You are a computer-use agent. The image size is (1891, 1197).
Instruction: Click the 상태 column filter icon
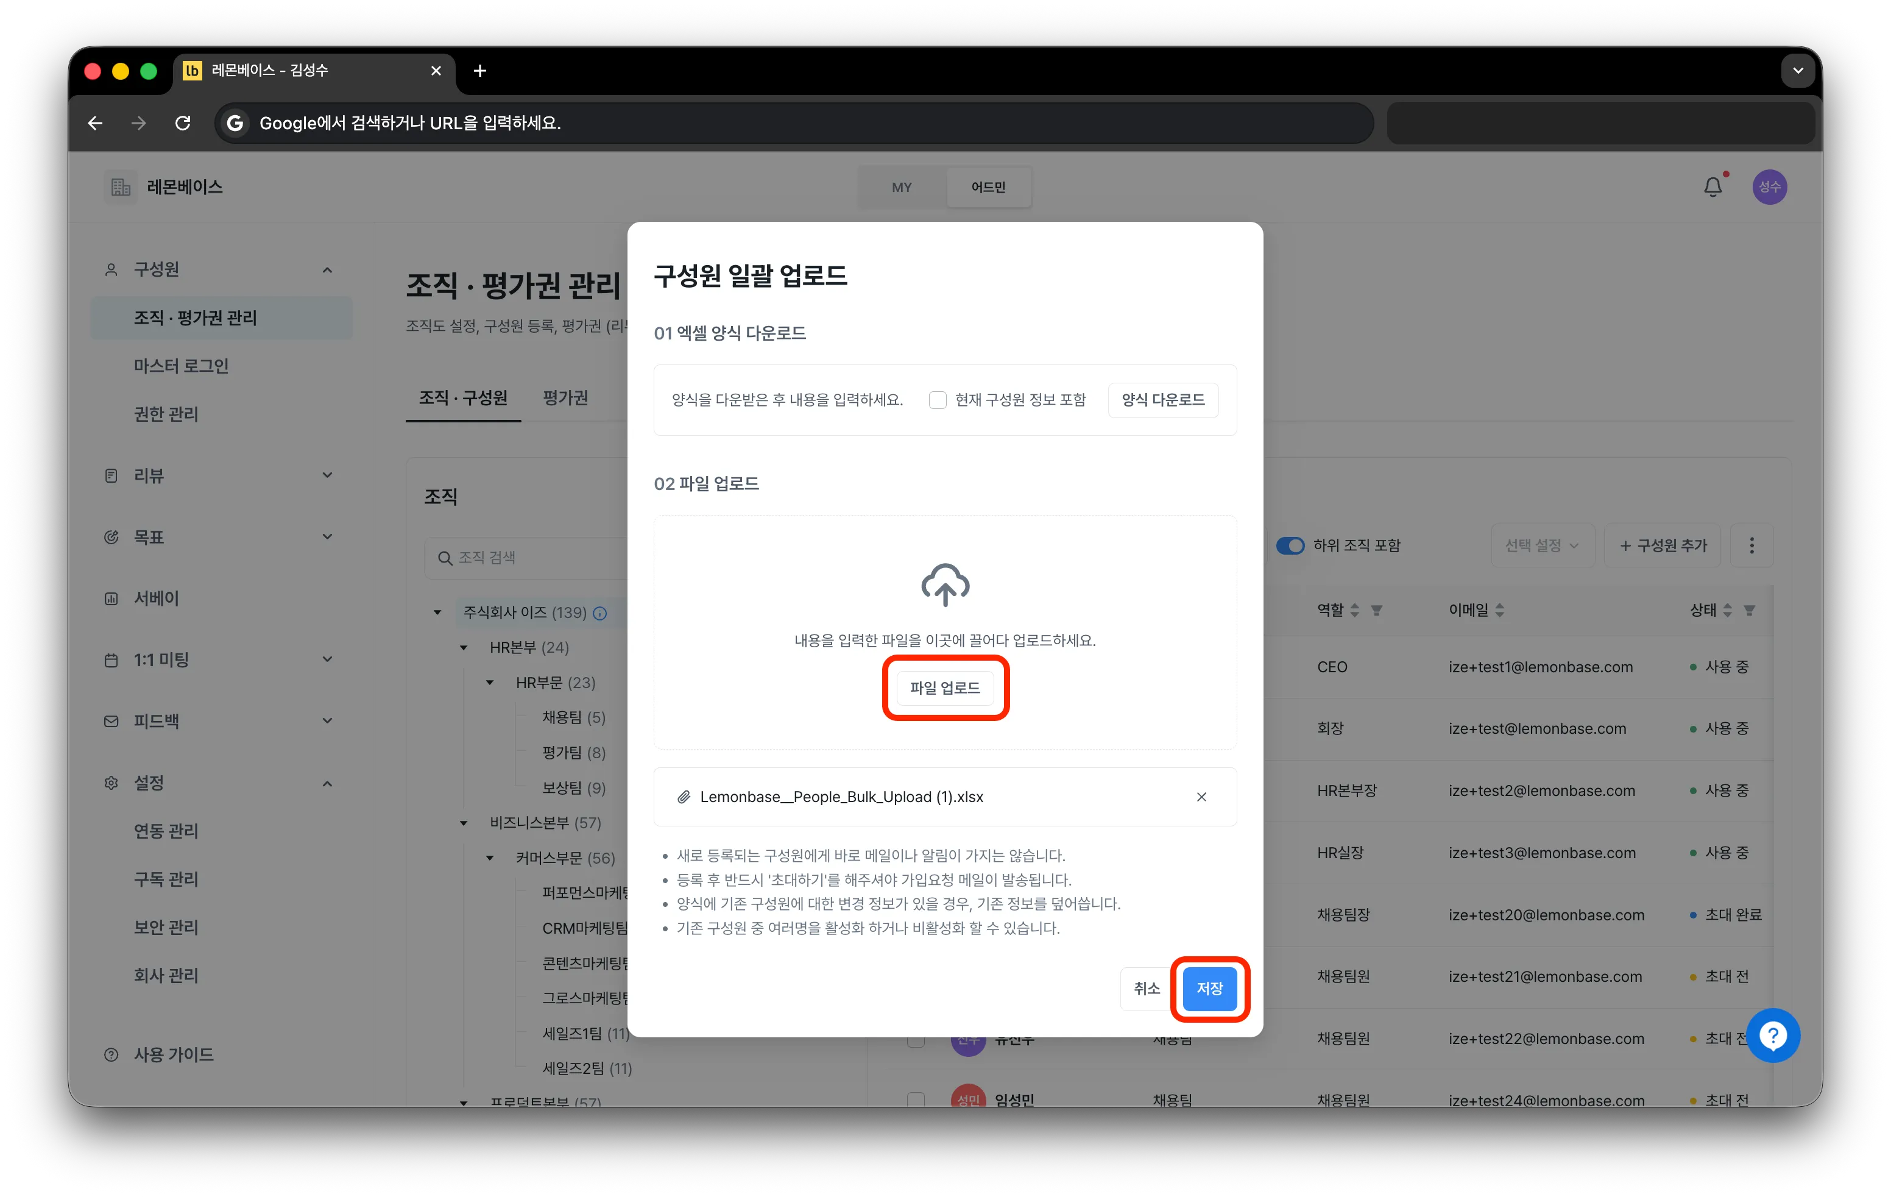click(1749, 610)
